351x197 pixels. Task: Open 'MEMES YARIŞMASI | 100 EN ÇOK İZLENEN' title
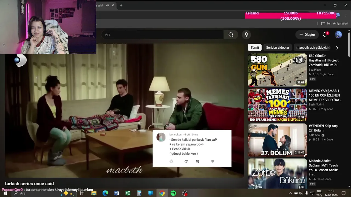pos(325,95)
